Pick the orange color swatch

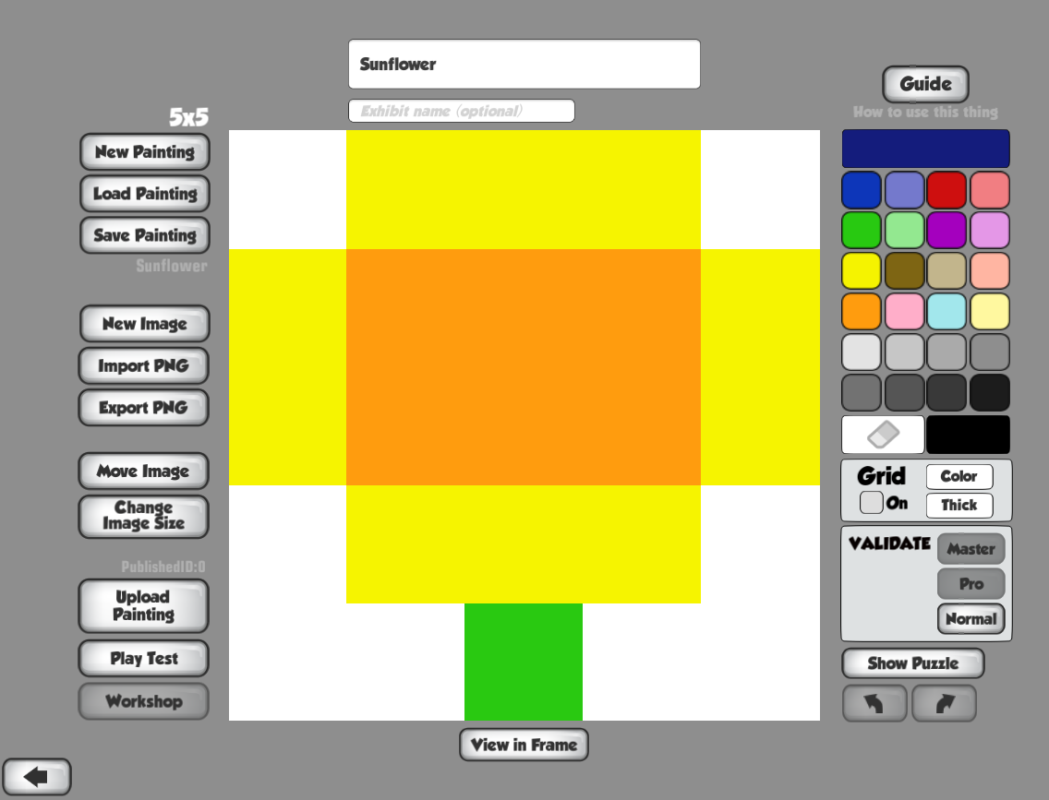pos(861,312)
